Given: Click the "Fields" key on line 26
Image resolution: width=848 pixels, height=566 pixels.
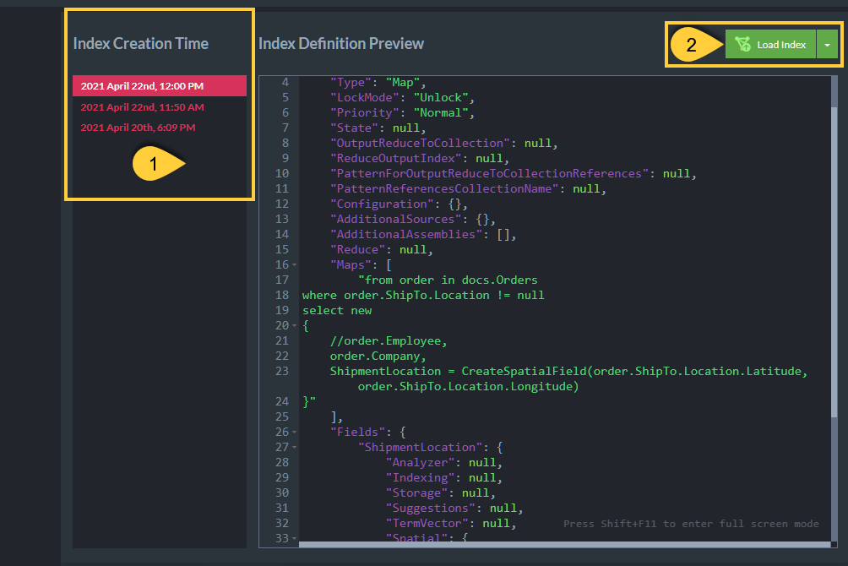Looking at the screenshot, I should coord(358,432).
